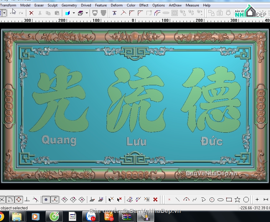This screenshot has width=270, height=222.
Task: Open Windows Media Player from taskbar
Action: [36, 216]
